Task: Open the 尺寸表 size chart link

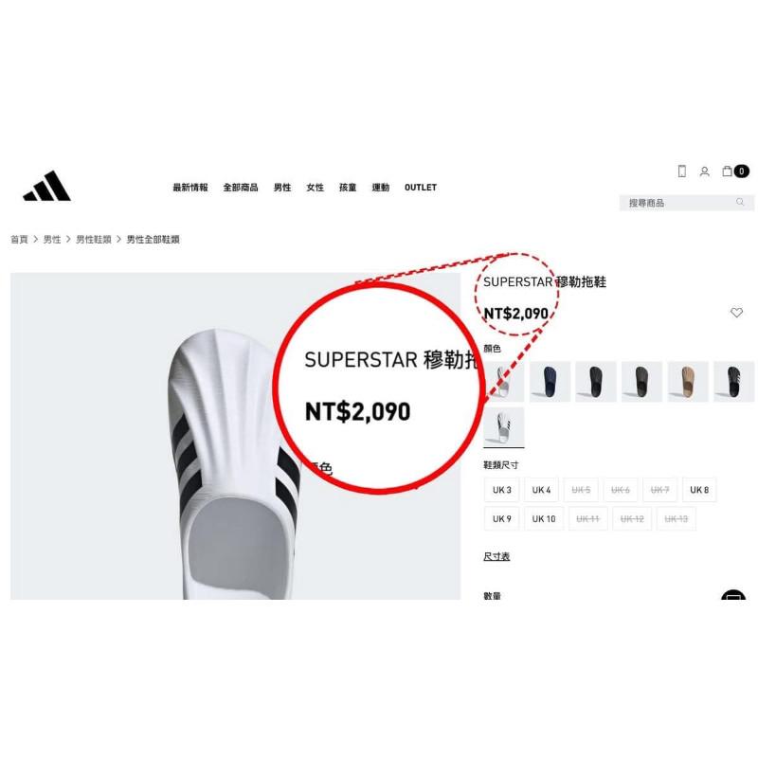Action: [496, 556]
